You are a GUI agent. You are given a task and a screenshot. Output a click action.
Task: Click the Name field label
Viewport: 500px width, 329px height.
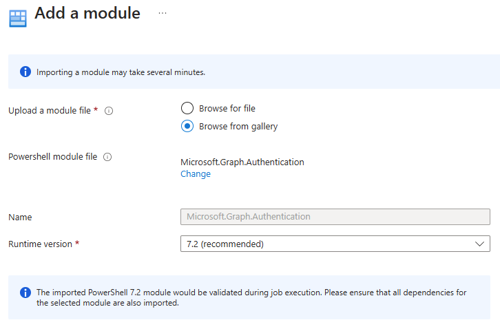point(20,217)
